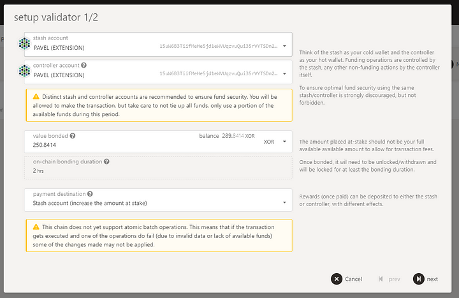Click the 'amount placed at-stake' help paragraph

point(367,145)
